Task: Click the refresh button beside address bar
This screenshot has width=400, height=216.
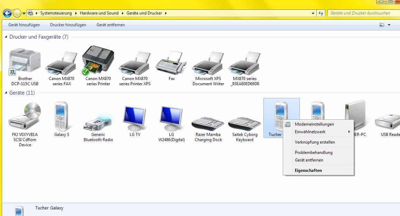Action: coord(321,13)
